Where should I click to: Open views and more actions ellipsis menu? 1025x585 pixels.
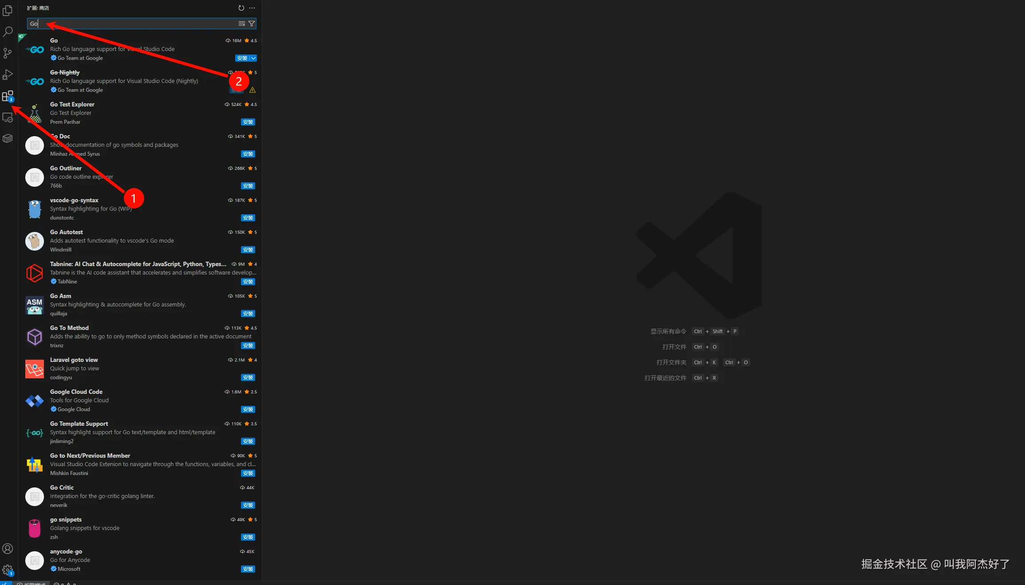[x=252, y=8]
